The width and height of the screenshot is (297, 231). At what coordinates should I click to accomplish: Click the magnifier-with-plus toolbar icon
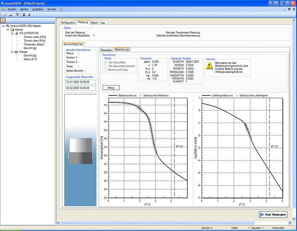10,15
